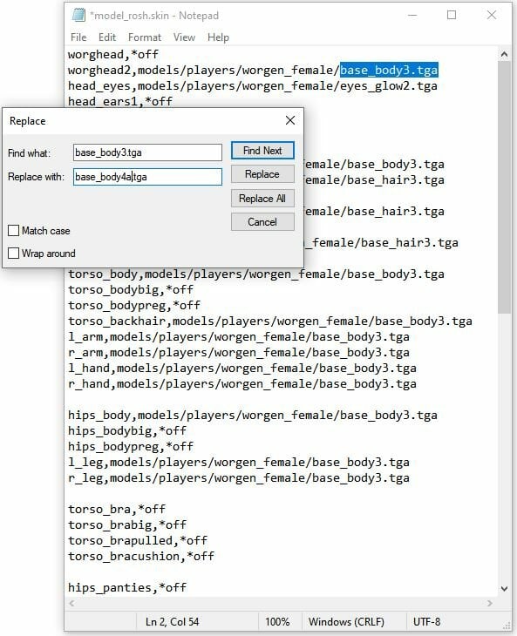Click the torso_backhair line
This screenshot has width=517, height=636.
270,321
